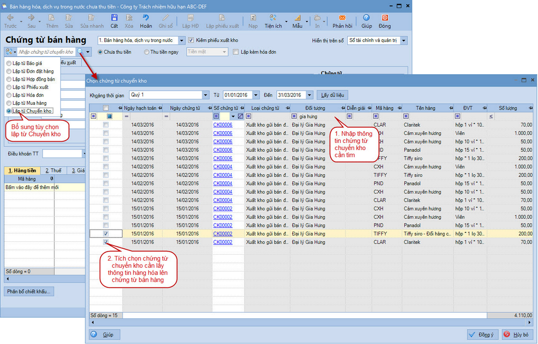
Task: Open the Đến date picker dropdown
Action: click(309, 95)
